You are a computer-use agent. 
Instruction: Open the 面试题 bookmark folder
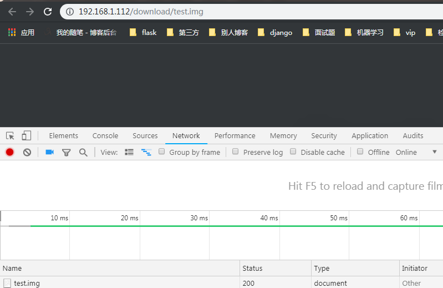coord(319,33)
